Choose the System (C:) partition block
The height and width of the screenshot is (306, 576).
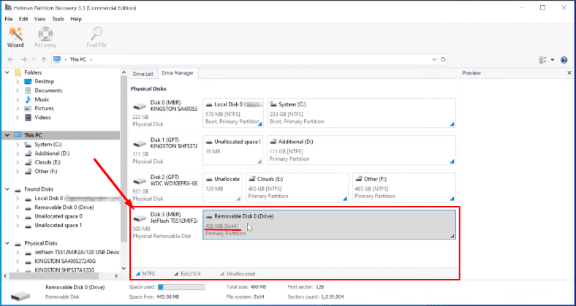point(362,112)
